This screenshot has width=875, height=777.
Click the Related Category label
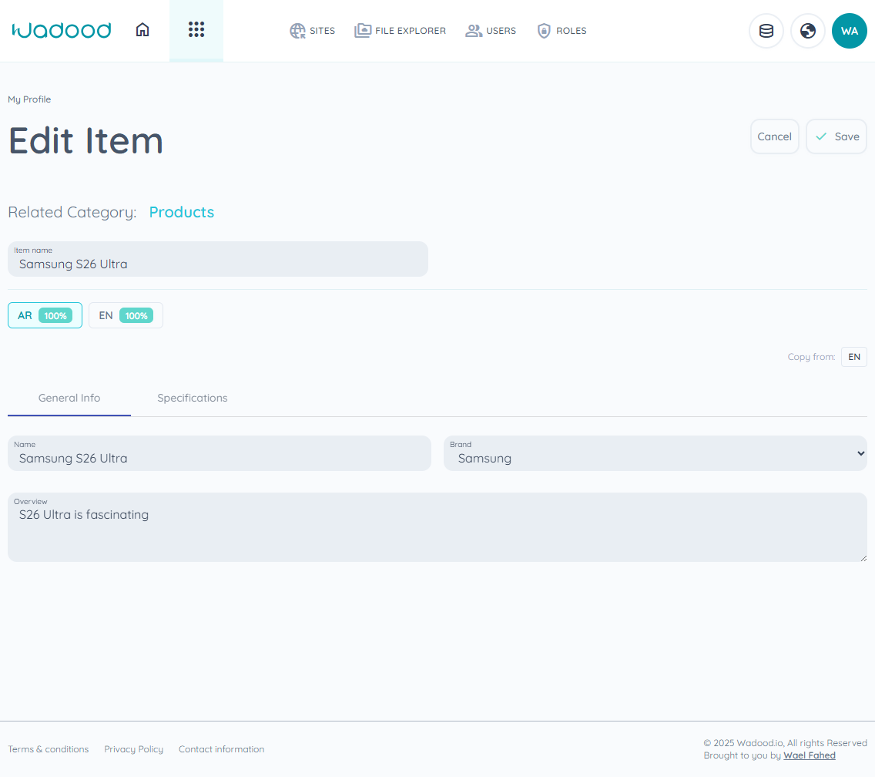coord(72,212)
